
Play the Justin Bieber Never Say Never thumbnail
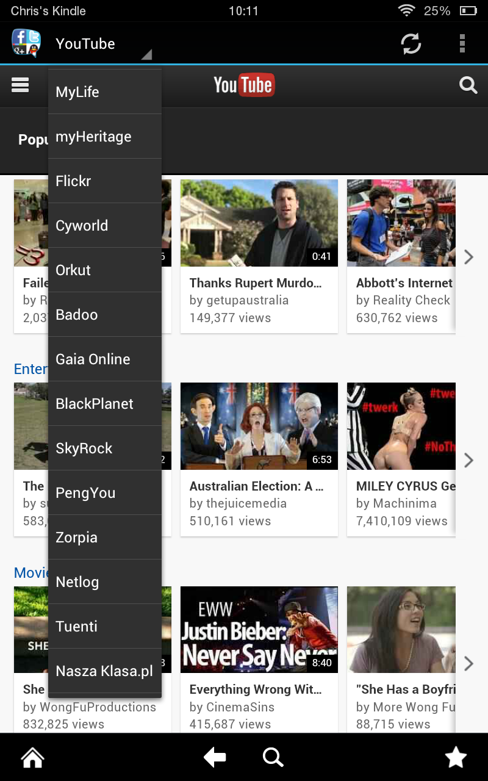[259, 629]
